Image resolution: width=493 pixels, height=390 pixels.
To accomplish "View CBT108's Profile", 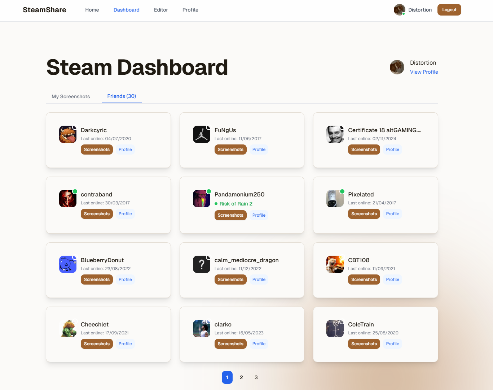I will tap(392, 279).
